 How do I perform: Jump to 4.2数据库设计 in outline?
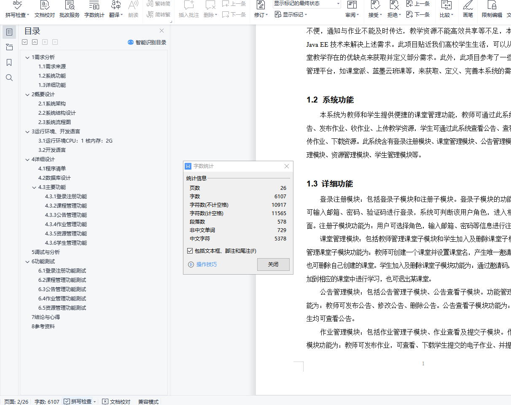[x=54, y=178]
